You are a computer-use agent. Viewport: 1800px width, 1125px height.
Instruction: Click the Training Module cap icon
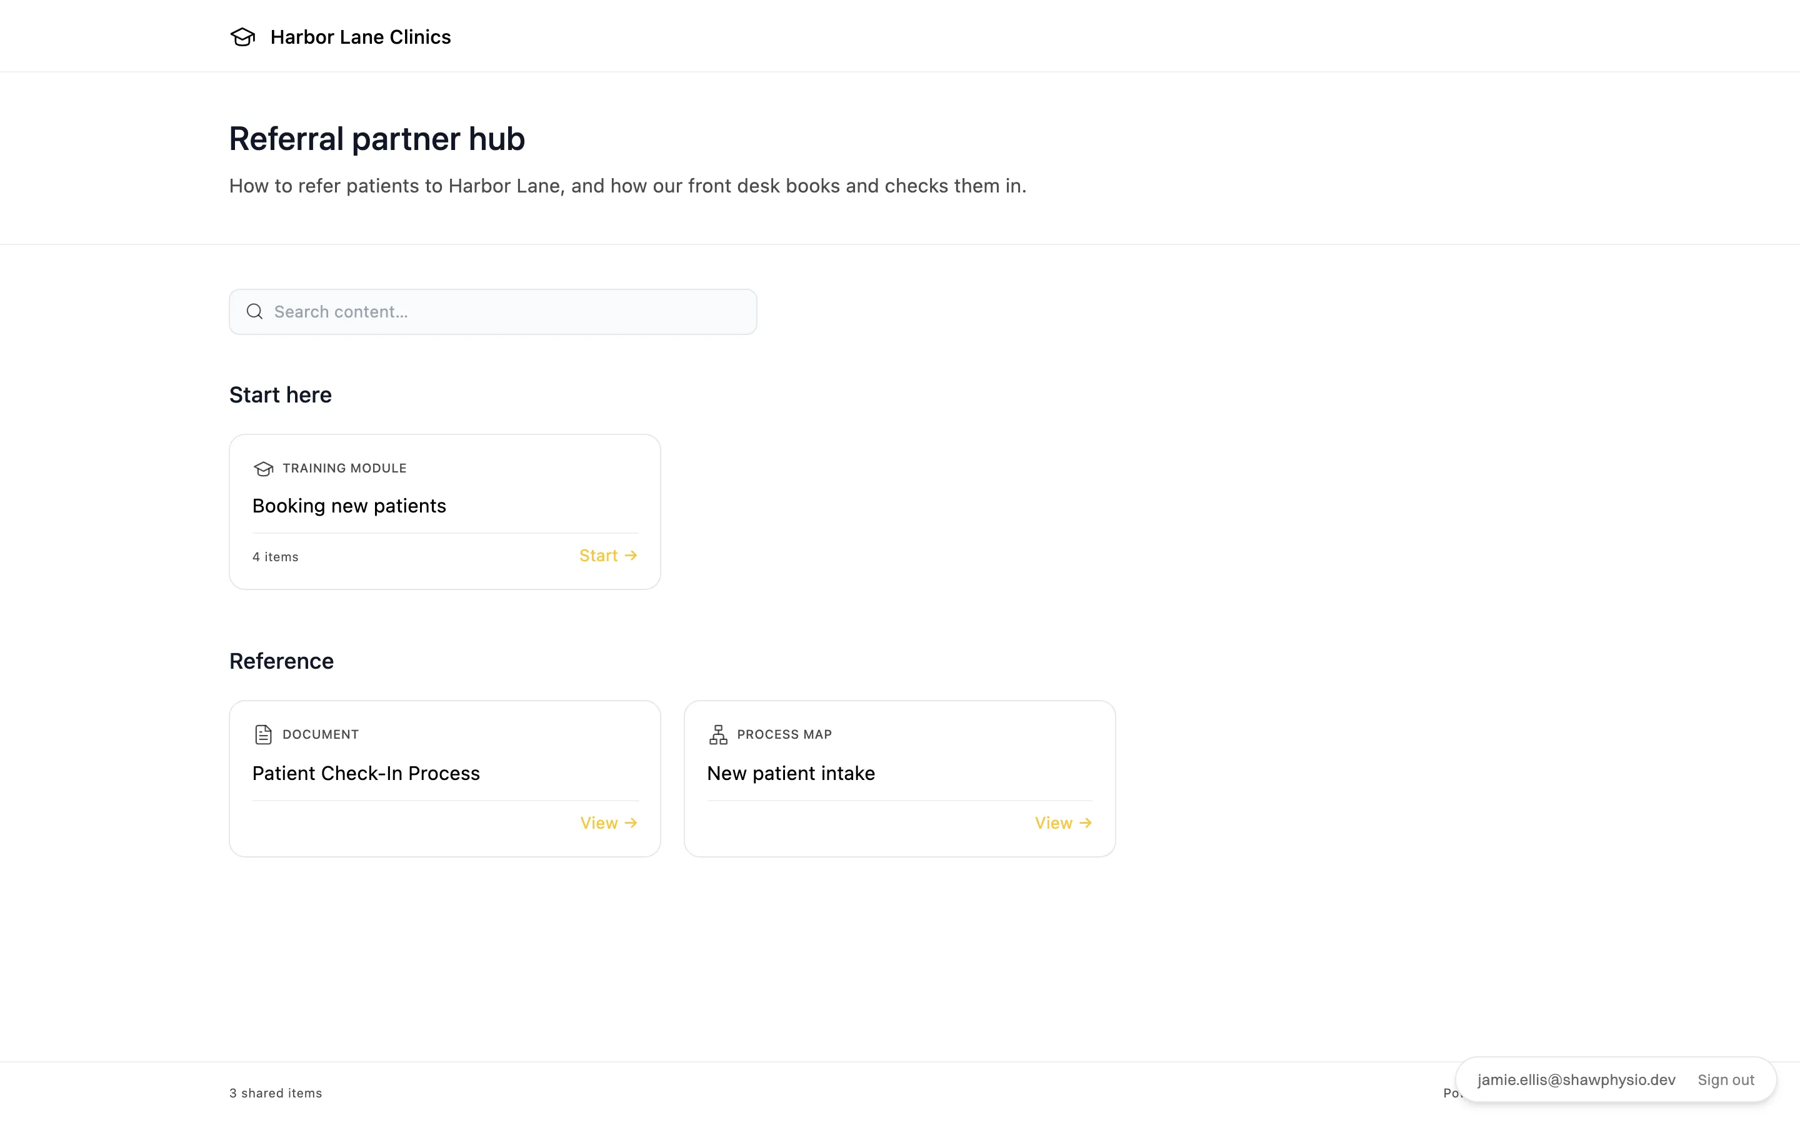(x=263, y=468)
